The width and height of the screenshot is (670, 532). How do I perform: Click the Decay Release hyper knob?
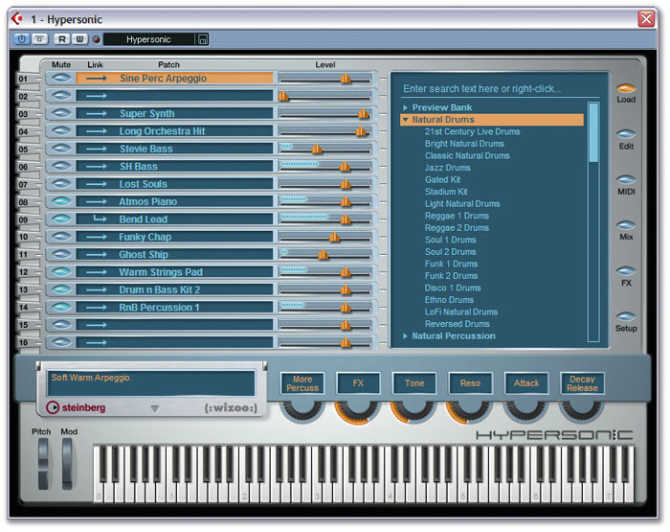point(582,410)
